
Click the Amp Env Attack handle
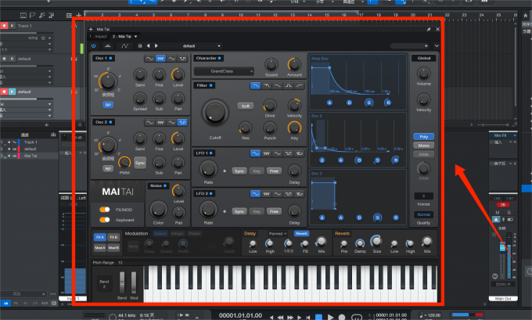click(329, 102)
